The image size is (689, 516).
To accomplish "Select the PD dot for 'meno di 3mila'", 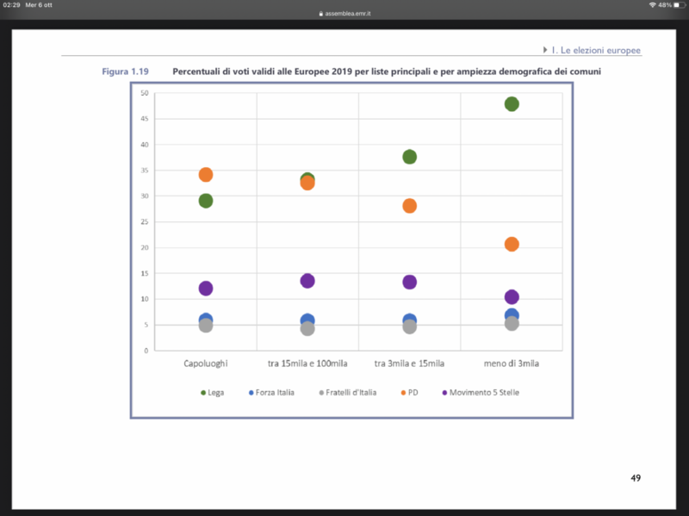I will click(x=512, y=244).
